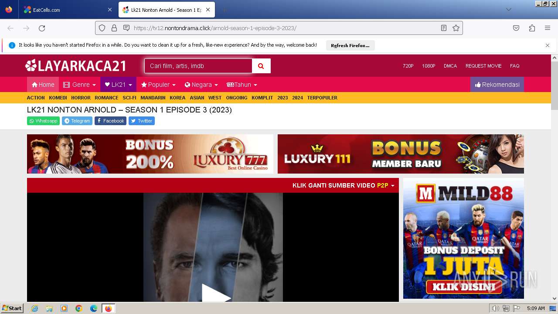Select the KOMPLIT category
The image size is (558, 314).
click(262, 98)
